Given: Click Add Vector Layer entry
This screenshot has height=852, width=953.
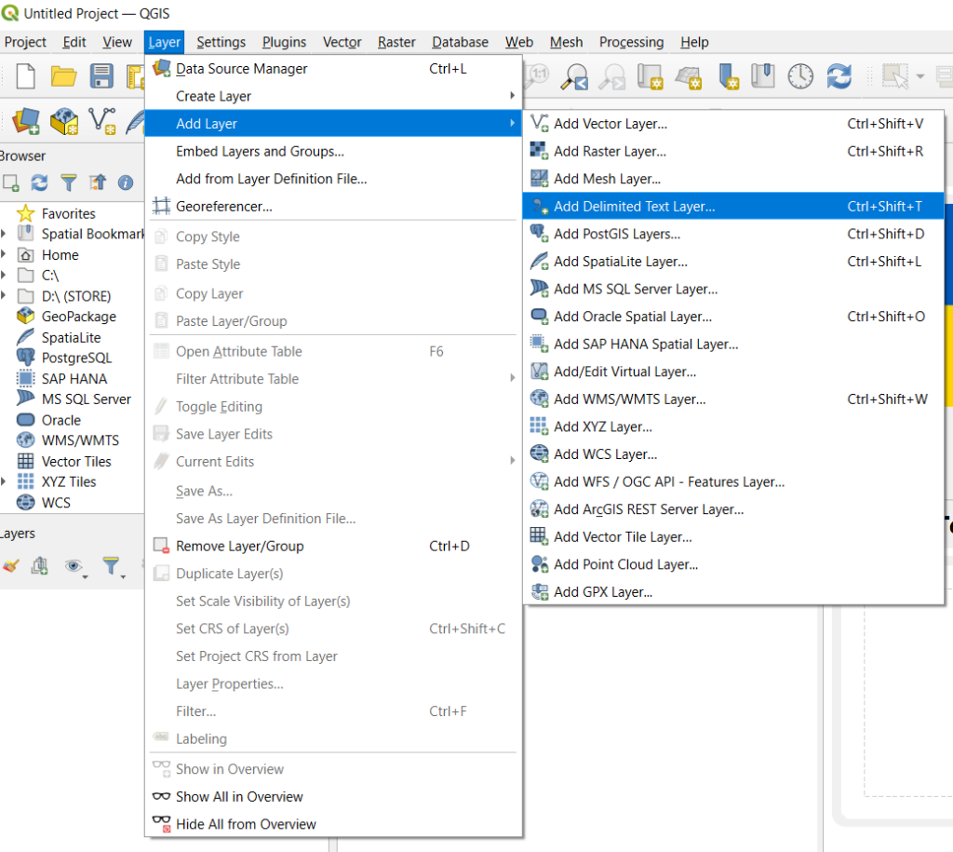Looking at the screenshot, I should tap(610, 124).
